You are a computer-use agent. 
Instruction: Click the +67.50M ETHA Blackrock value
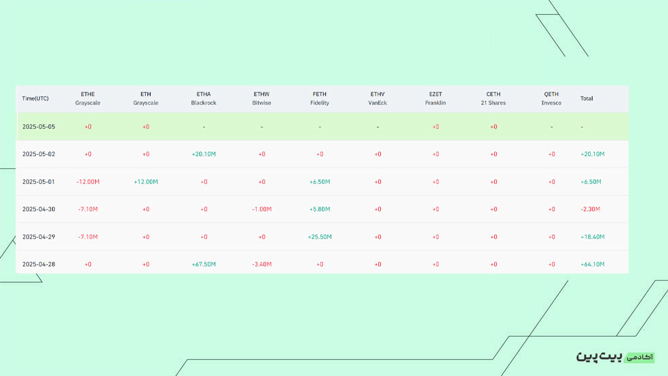click(x=204, y=265)
